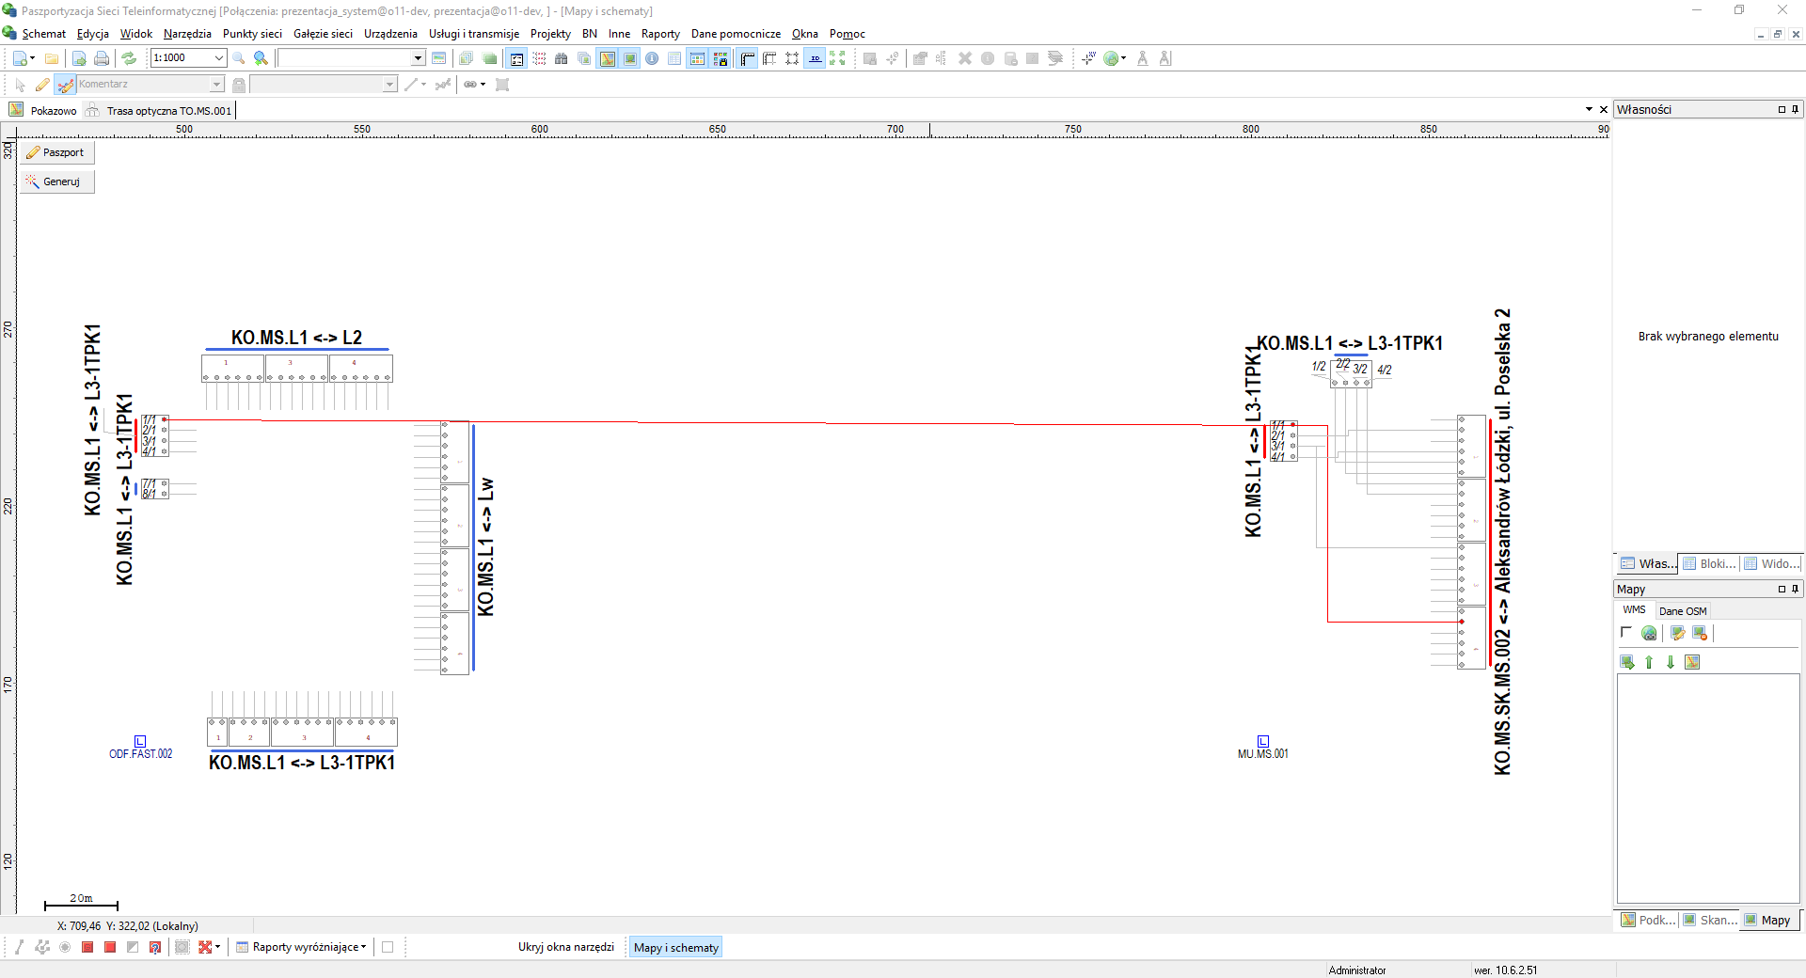The height and width of the screenshot is (978, 1806).
Task: Click the ODF.FAST.002 node label
Action: click(x=140, y=754)
